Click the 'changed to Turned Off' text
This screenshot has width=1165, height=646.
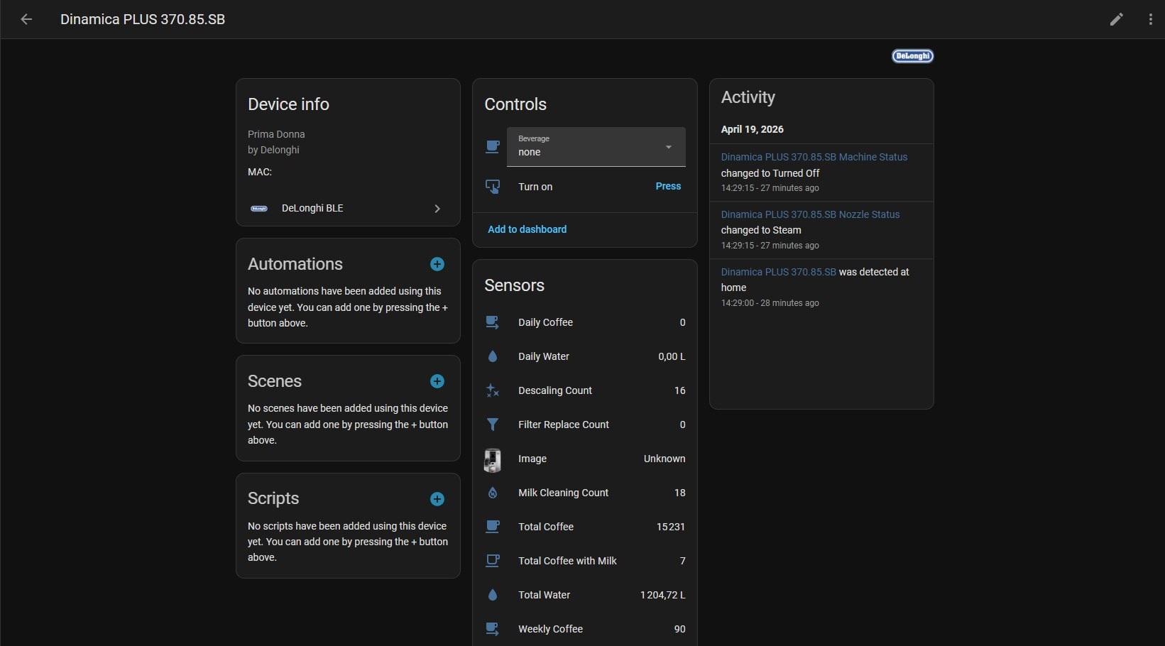[x=770, y=173]
